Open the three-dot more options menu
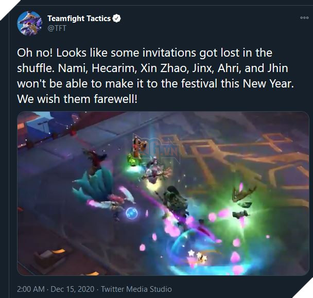313x298 pixels. pos(304,18)
